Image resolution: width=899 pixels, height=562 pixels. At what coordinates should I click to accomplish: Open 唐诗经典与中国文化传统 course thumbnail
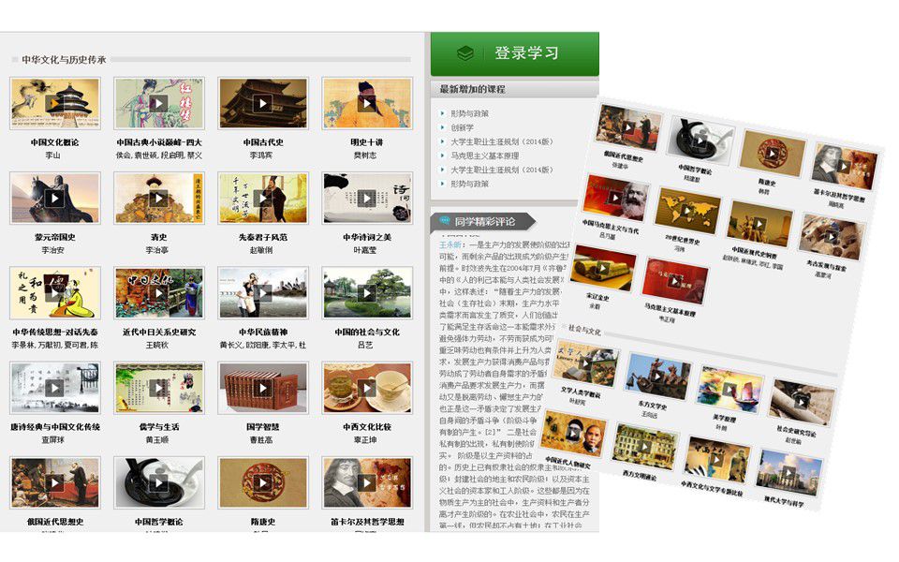click(x=54, y=388)
